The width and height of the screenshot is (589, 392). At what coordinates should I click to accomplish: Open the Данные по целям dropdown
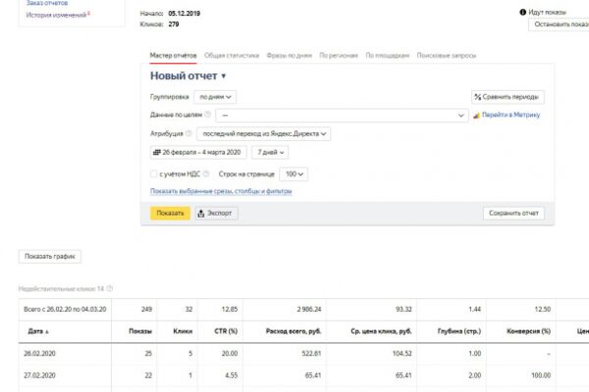click(x=342, y=116)
